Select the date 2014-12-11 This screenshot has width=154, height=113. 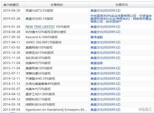click(x=11, y=79)
